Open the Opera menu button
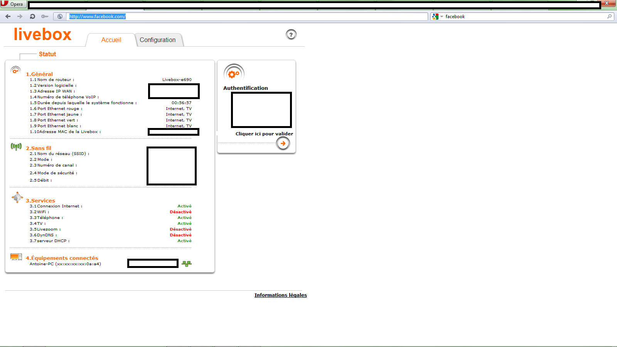The height and width of the screenshot is (347, 617). (x=13, y=4)
